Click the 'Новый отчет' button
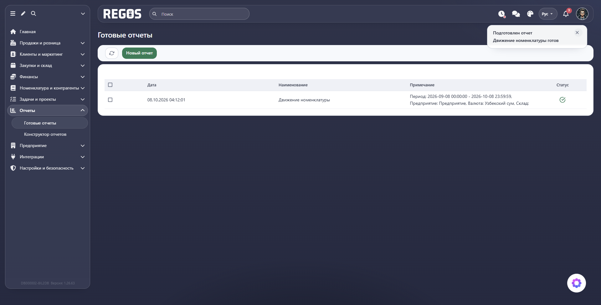Viewport: 601px width, 305px height. tap(139, 53)
